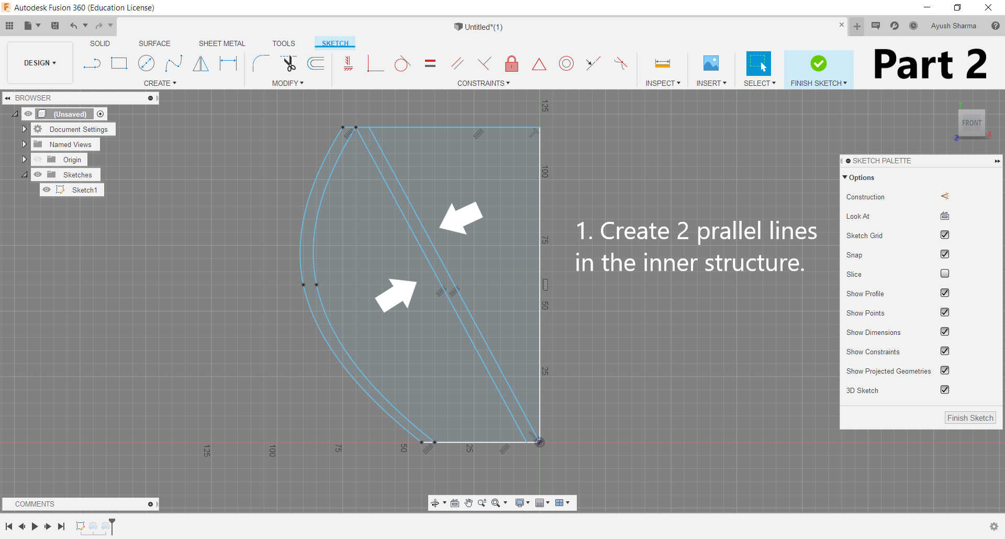
Task: Open the INSPECT dropdown menu
Action: click(x=663, y=83)
